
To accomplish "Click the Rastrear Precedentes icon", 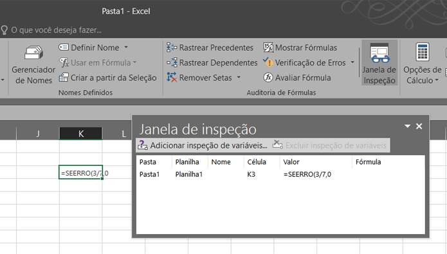I will click(172, 48).
